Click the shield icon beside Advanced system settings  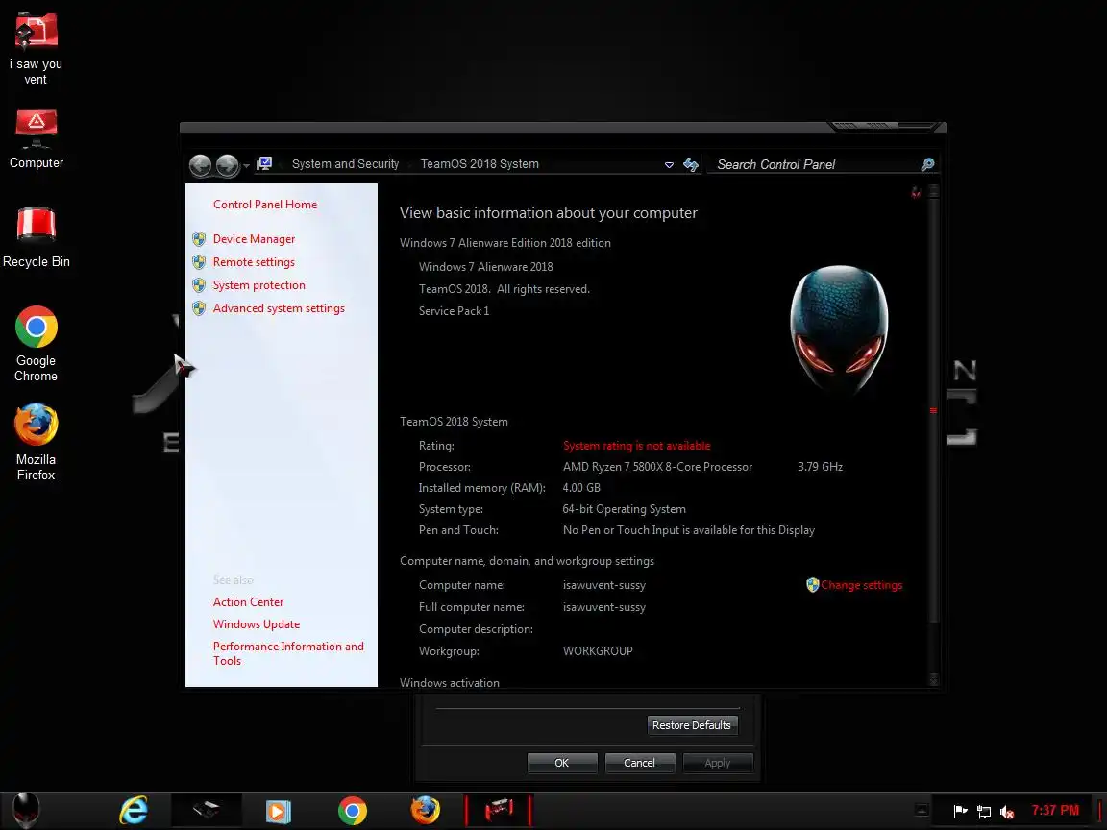(199, 308)
